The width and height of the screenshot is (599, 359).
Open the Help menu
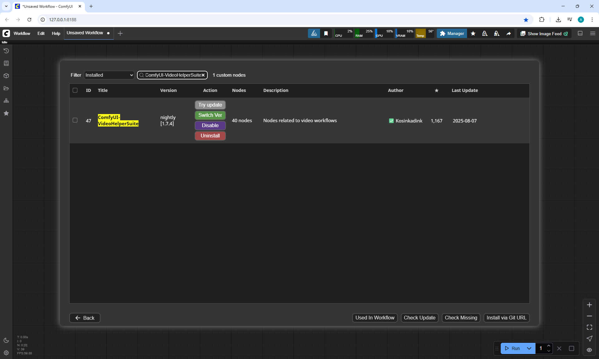point(56,33)
